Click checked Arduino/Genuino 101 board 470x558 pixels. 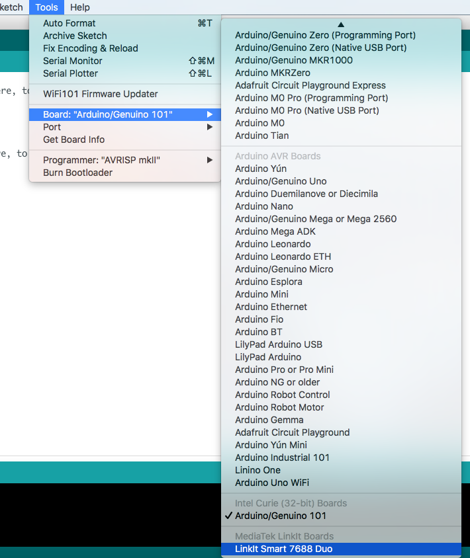tap(341, 516)
